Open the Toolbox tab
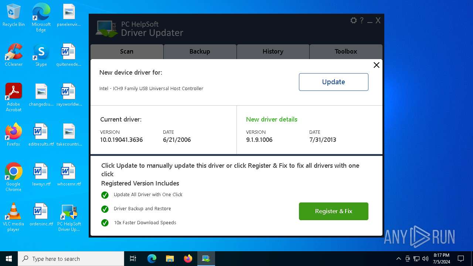This screenshot has height=266, width=473. pyautogui.click(x=346, y=52)
